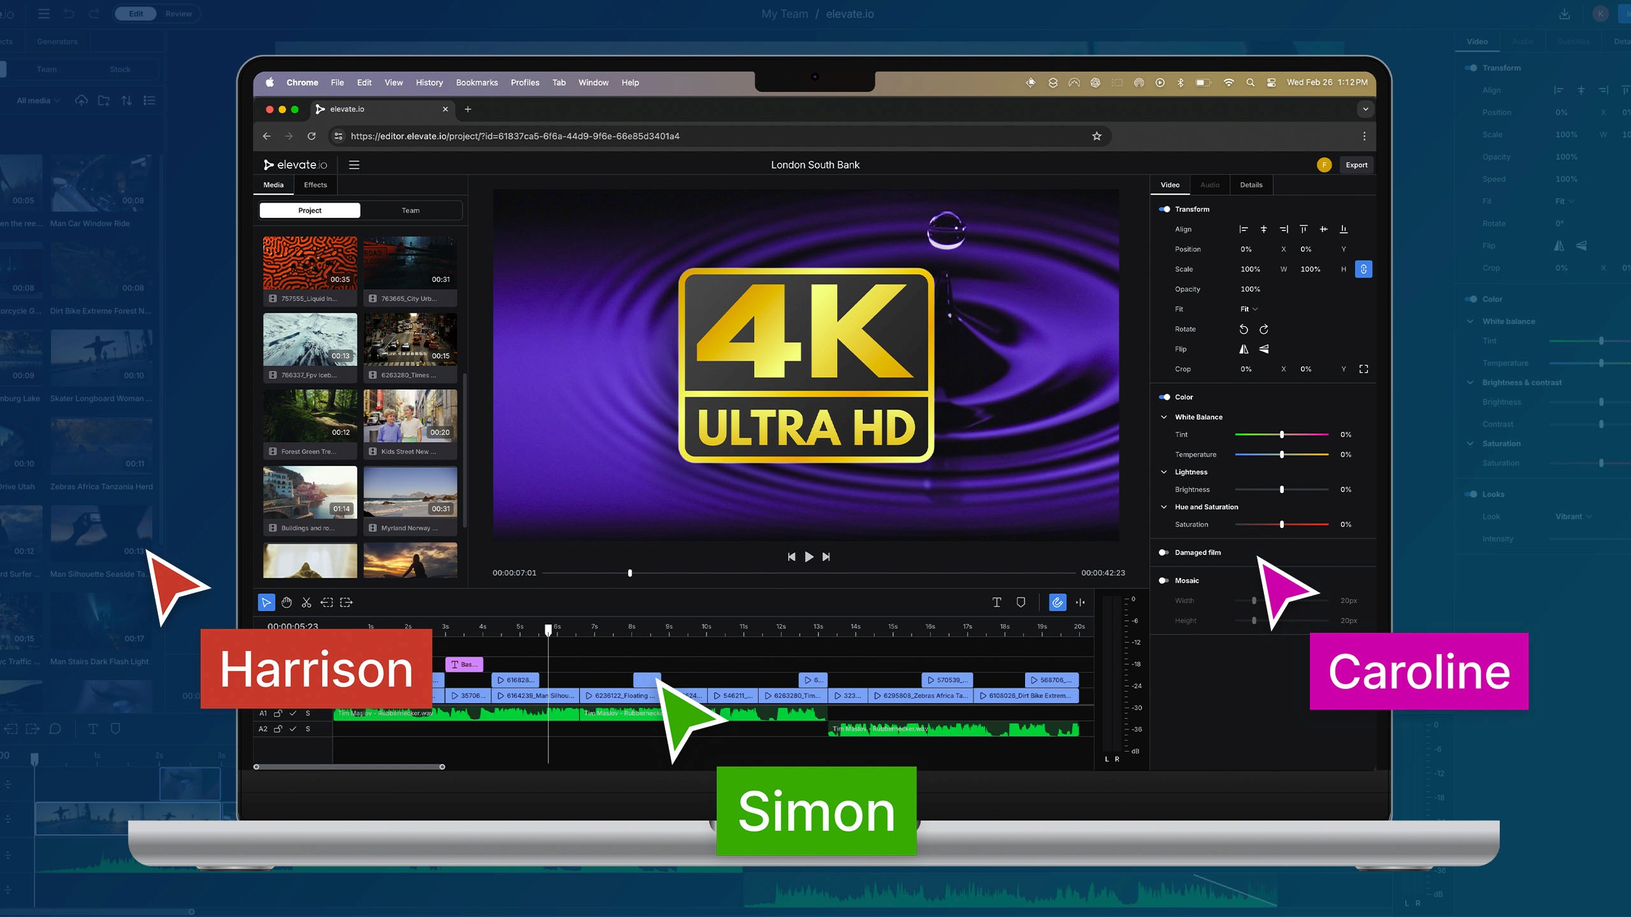Switch to the Effects tab

click(x=315, y=185)
